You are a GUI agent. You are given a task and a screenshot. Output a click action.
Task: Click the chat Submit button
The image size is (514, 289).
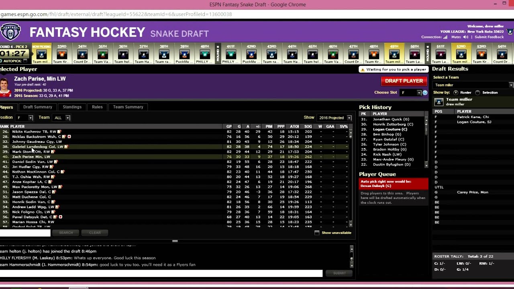click(x=339, y=273)
